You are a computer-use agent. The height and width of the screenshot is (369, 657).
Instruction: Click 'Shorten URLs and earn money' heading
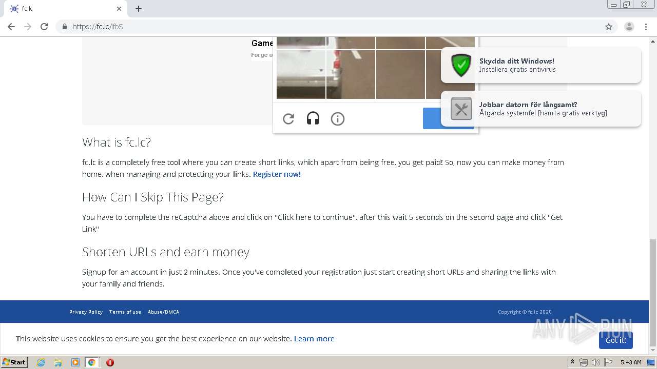tap(166, 252)
